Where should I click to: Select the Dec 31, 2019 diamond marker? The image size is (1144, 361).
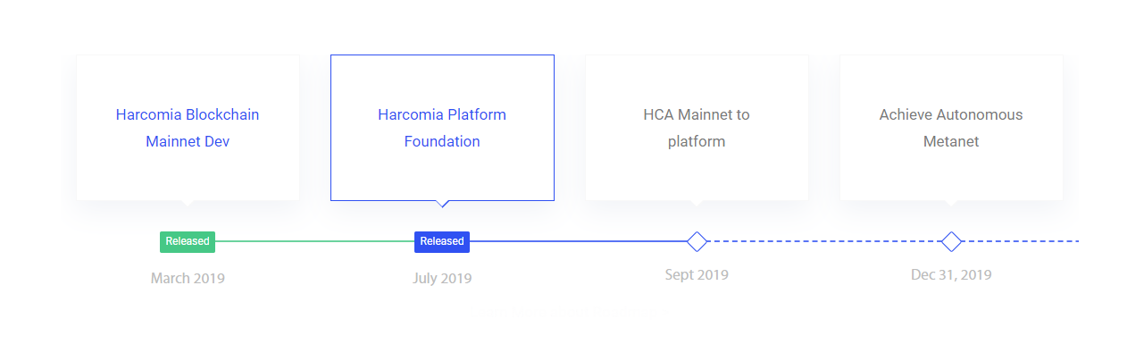951,241
